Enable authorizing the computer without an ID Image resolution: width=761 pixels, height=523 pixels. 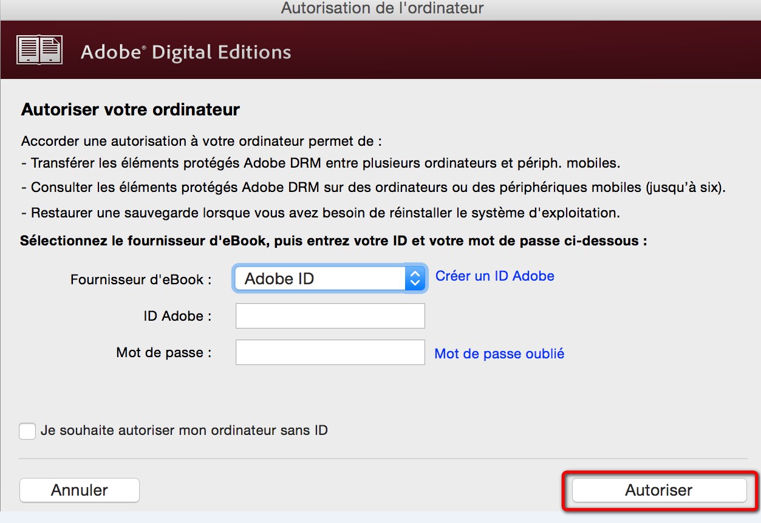coord(27,431)
